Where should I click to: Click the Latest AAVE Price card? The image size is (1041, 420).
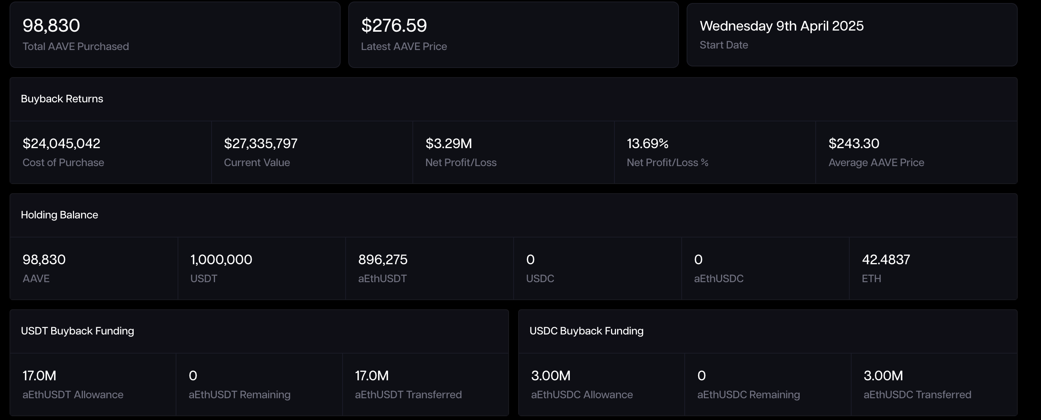tap(513, 34)
